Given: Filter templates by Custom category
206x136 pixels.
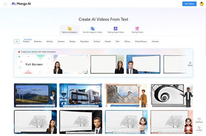Looking at the screenshot, I should (x=26, y=41).
